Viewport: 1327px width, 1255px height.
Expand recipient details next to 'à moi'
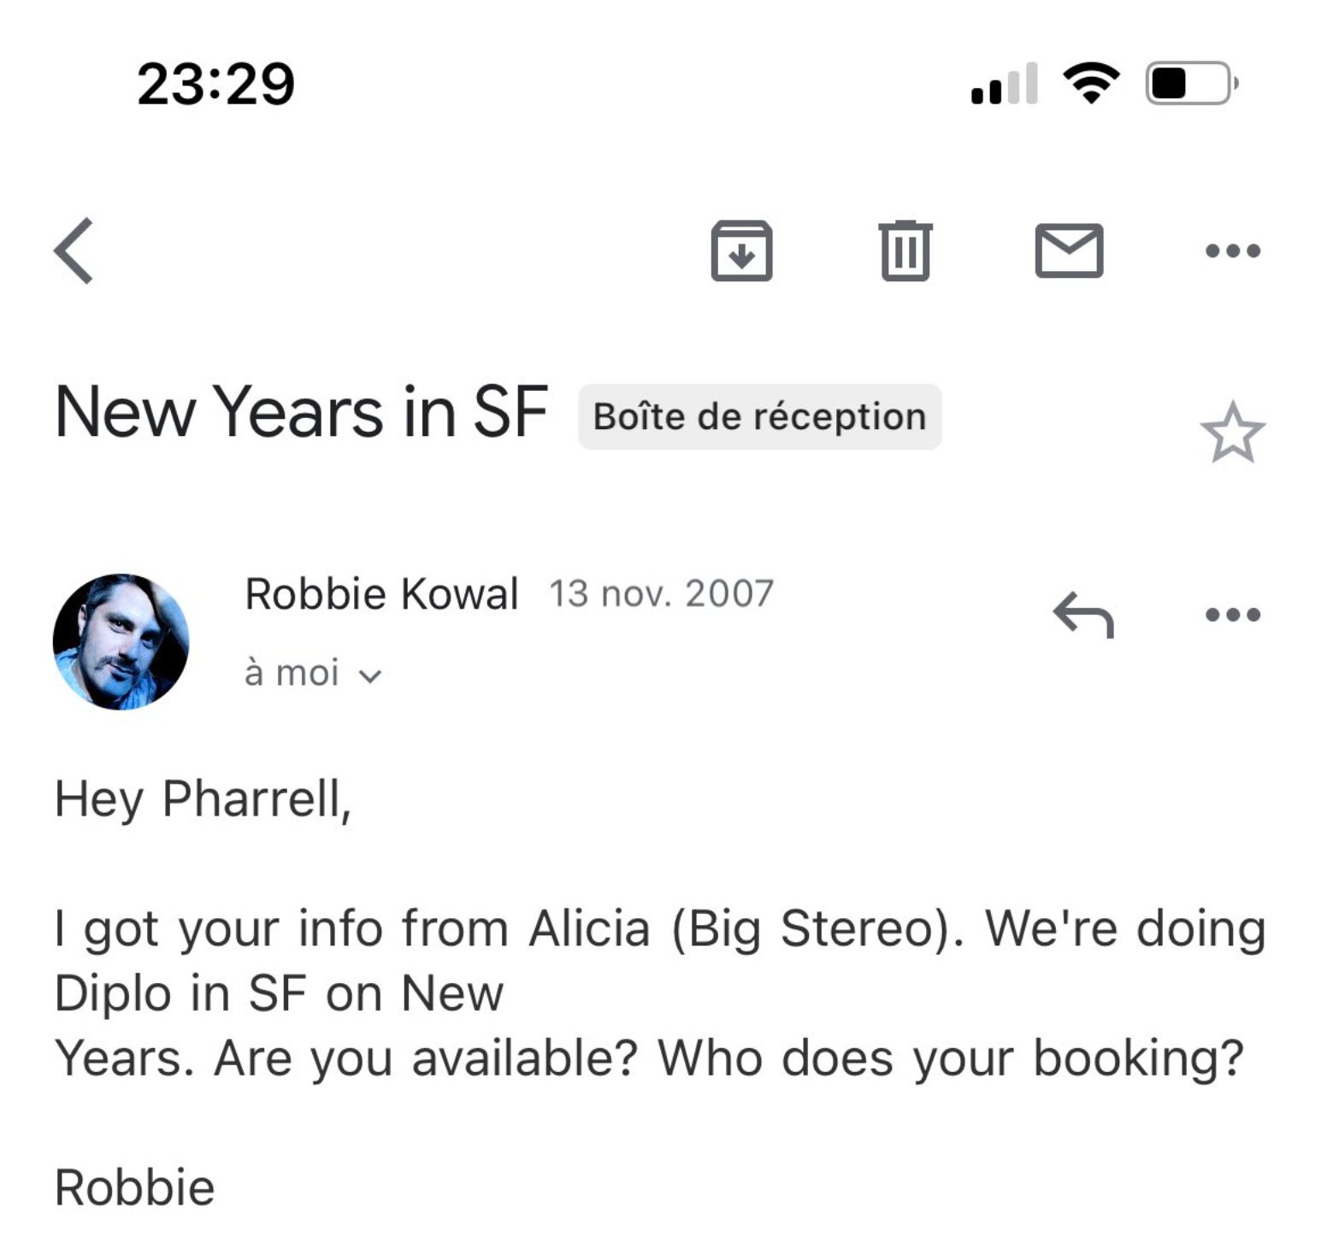coord(370,675)
